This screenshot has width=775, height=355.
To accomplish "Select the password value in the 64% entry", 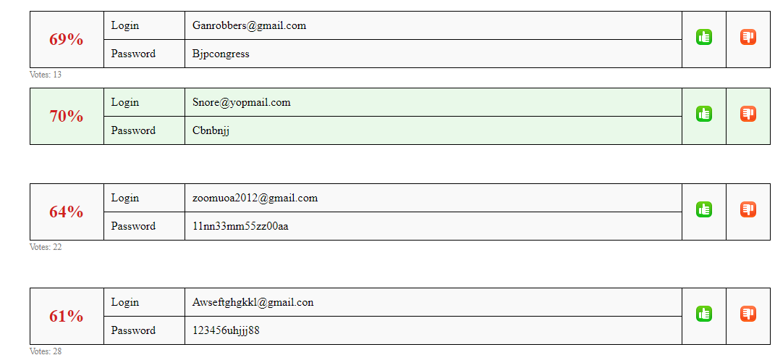I will [240, 226].
